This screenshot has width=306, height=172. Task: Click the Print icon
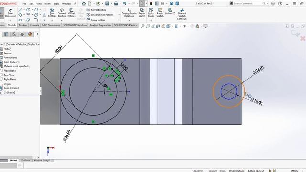pyautogui.click(x=116, y=3)
